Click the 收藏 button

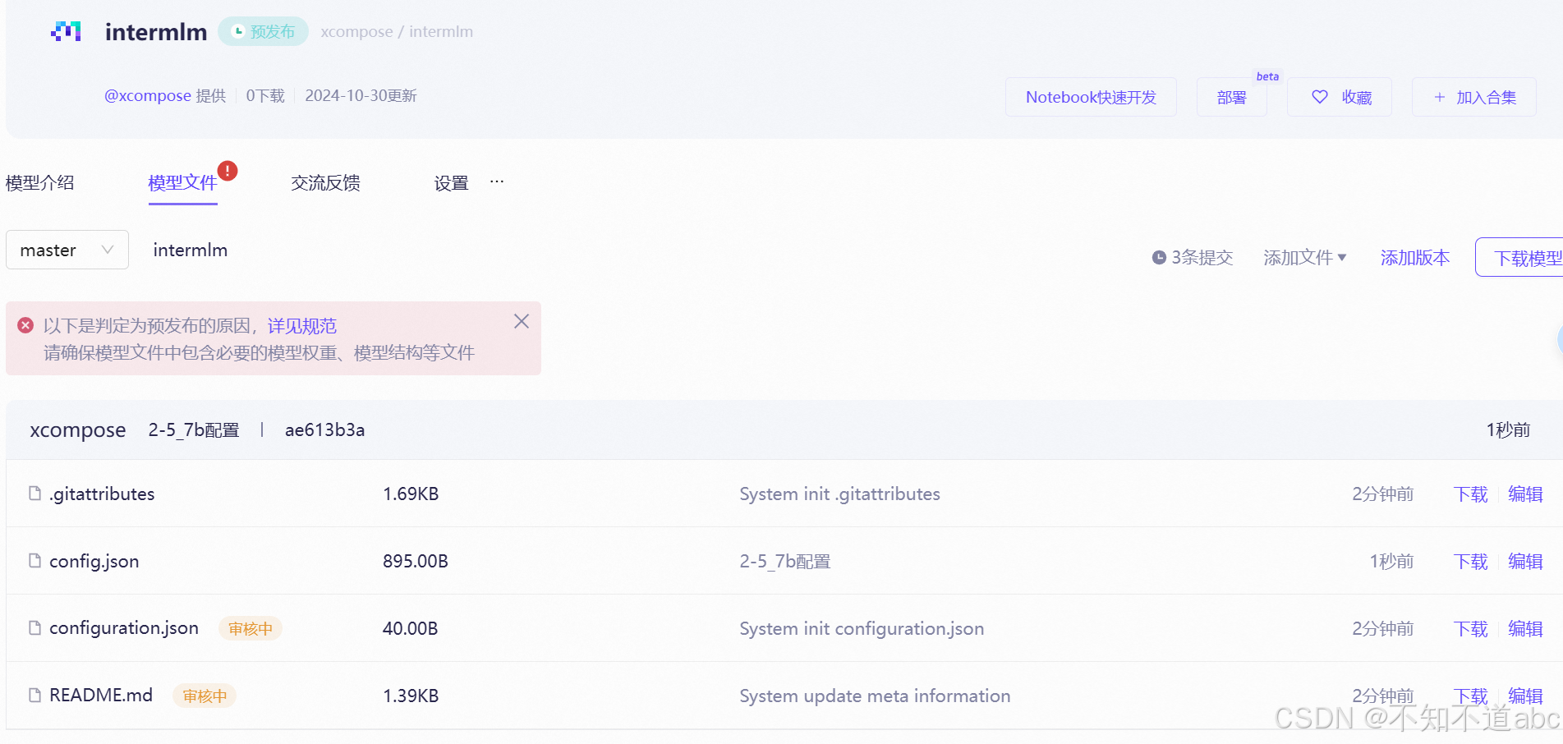pyautogui.click(x=1340, y=97)
